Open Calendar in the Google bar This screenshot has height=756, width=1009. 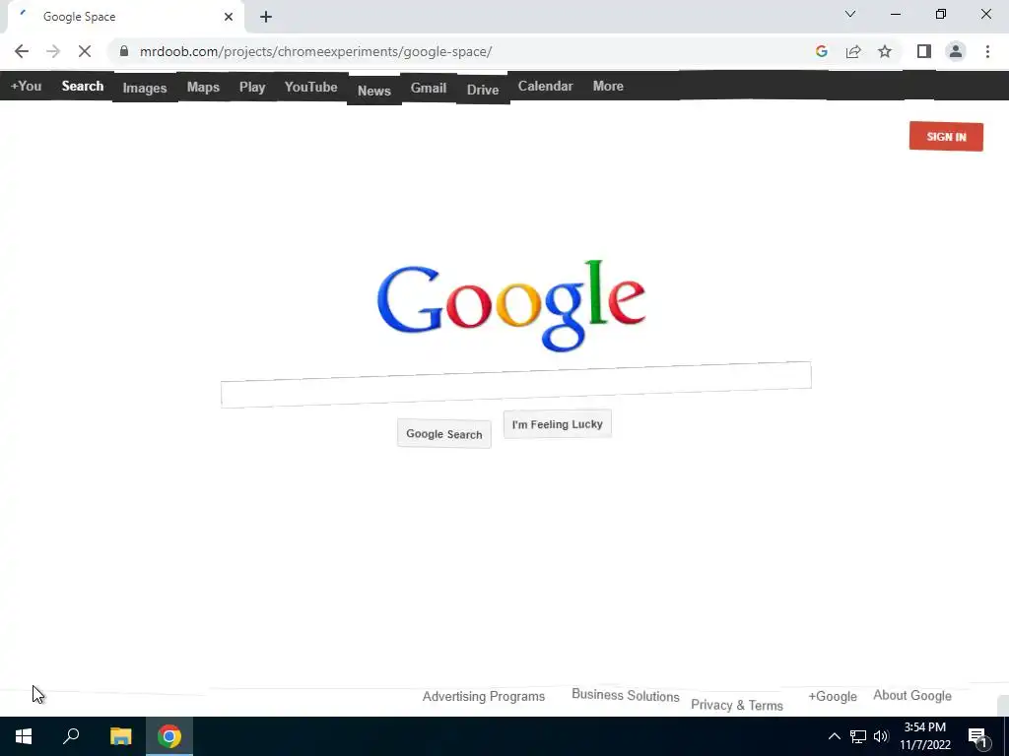[545, 87]
